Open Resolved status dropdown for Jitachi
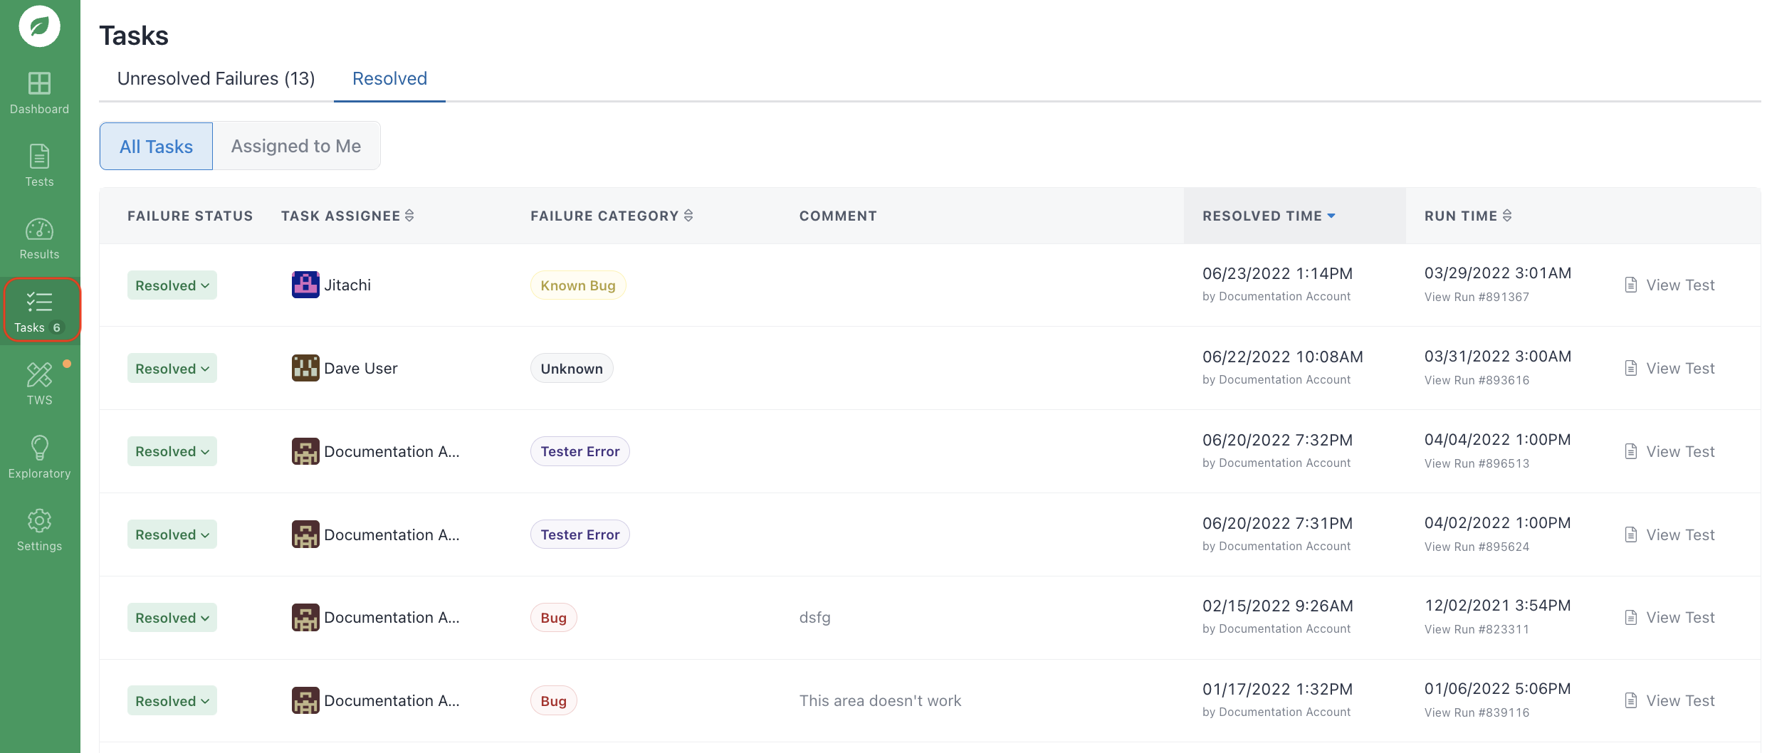 tap(172, 285)
